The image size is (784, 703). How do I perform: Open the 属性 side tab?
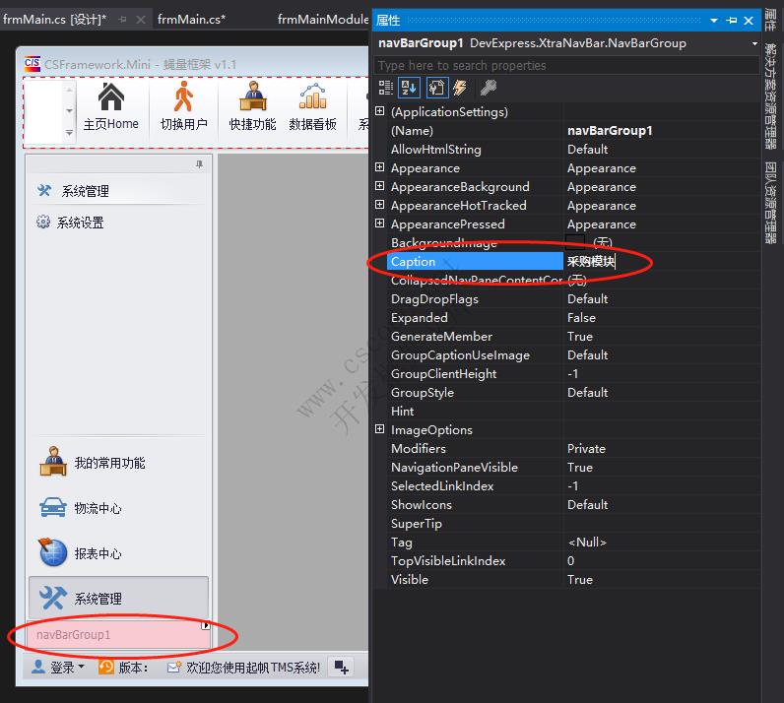click(x=771, y=21)
